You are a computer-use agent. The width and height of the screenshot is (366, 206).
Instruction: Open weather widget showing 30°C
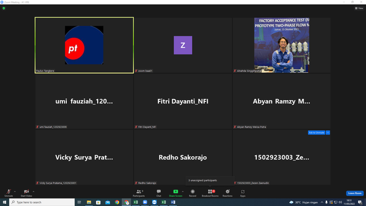(x=304, y=202)
